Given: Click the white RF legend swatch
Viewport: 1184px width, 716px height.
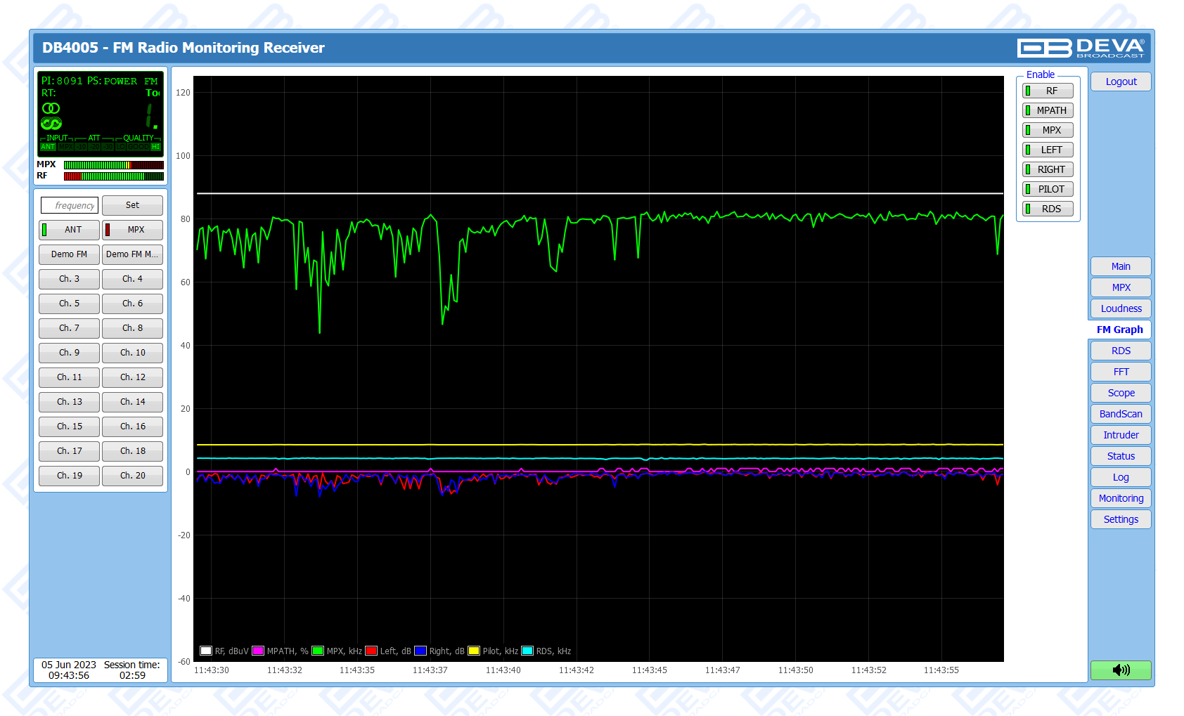Looking at the screenshot, I should (x=206, y=651).
